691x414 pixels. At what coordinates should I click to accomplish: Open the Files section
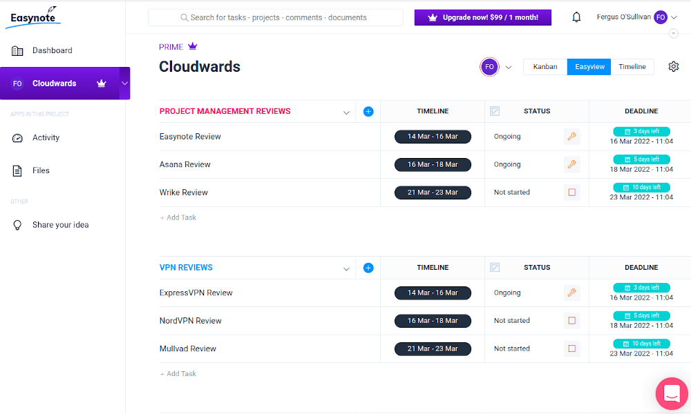pyautogui.click(x=30, y=170)
